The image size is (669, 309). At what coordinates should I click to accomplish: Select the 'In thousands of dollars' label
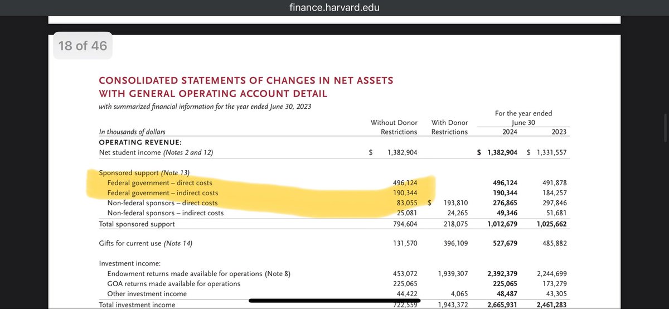pyautogui.click(x=132, y=132)
